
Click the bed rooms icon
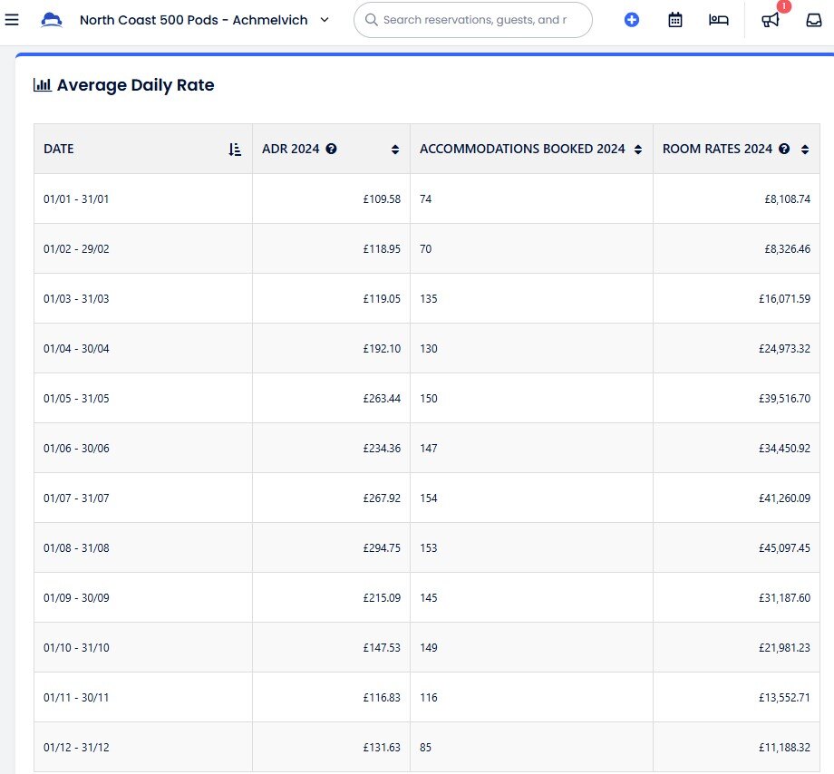[x=719, y=20]
